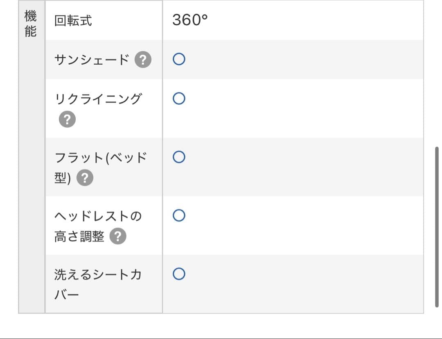Click the blank white area below the table
This screenshot has width=442, height=339.
221,325
